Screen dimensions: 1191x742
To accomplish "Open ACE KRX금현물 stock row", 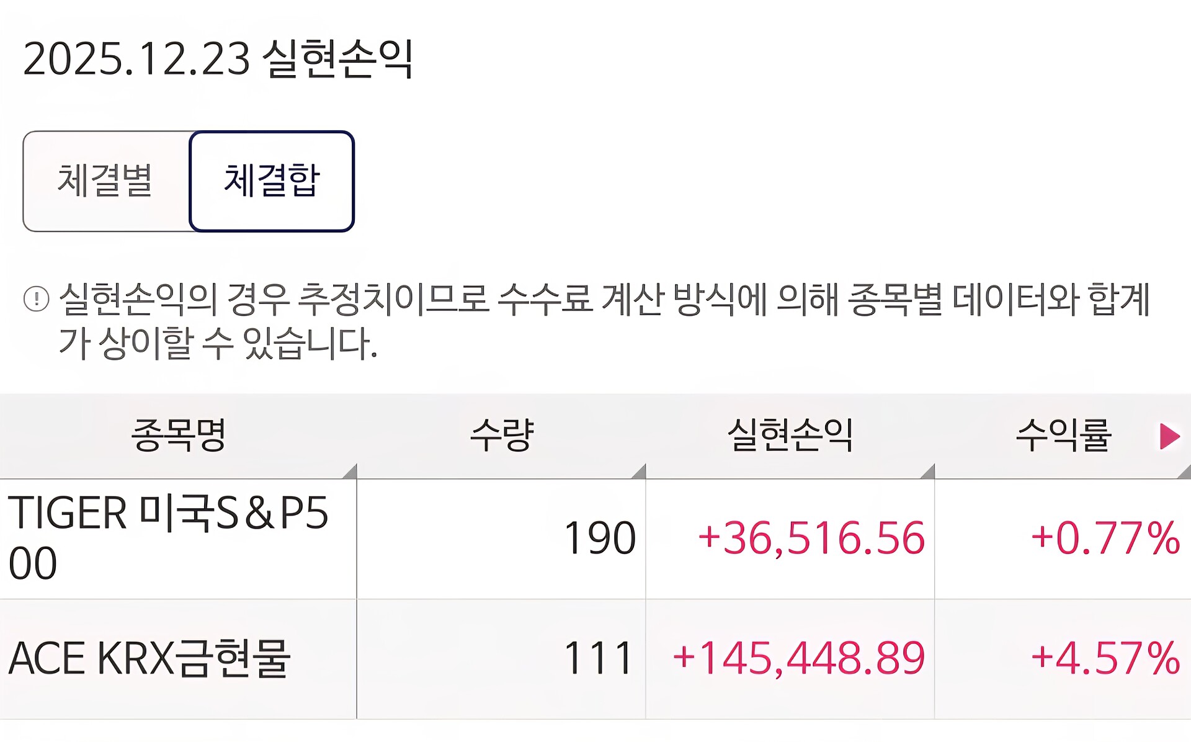I will (595, 659).
